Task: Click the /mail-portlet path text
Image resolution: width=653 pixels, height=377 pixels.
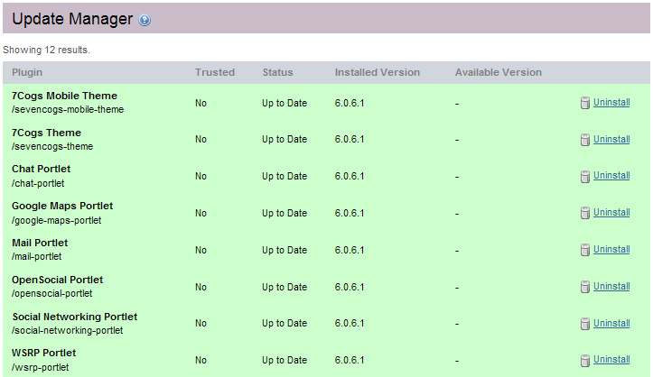Action: 37,256
